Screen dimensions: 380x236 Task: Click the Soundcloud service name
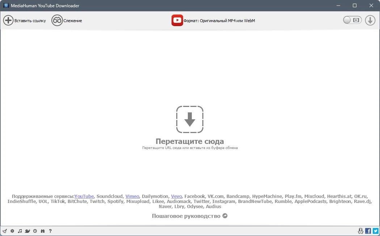pos(110,196)
